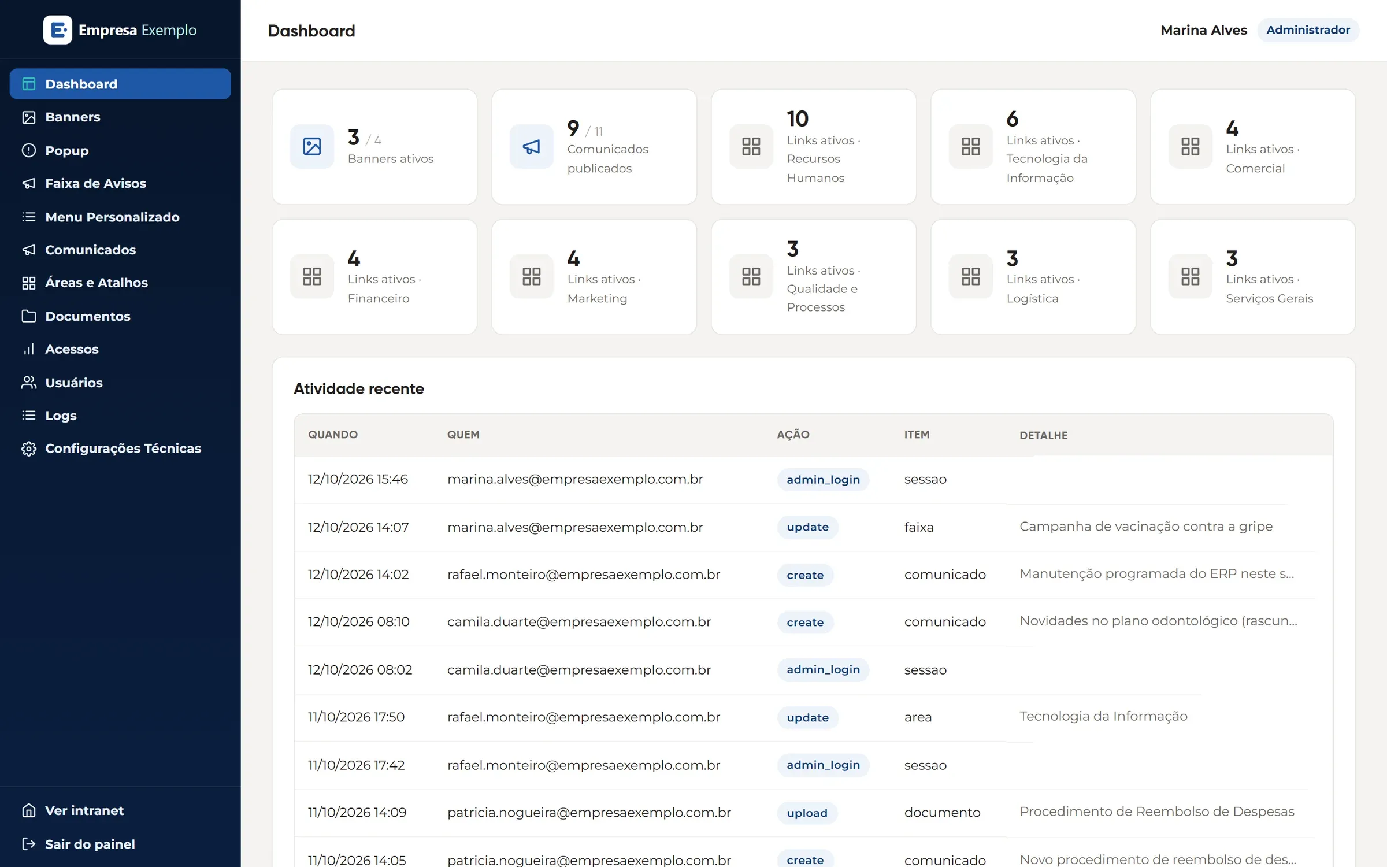This screenshot has height=867, width=1387.
Task: Open the Ver intranet link
Action: click(120, 810)
